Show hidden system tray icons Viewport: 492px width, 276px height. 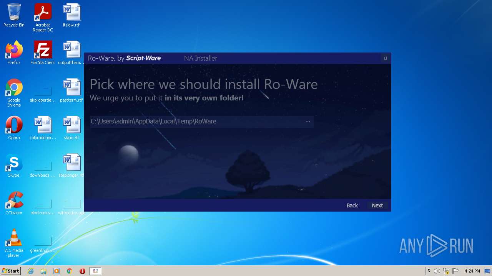(429, 271)
